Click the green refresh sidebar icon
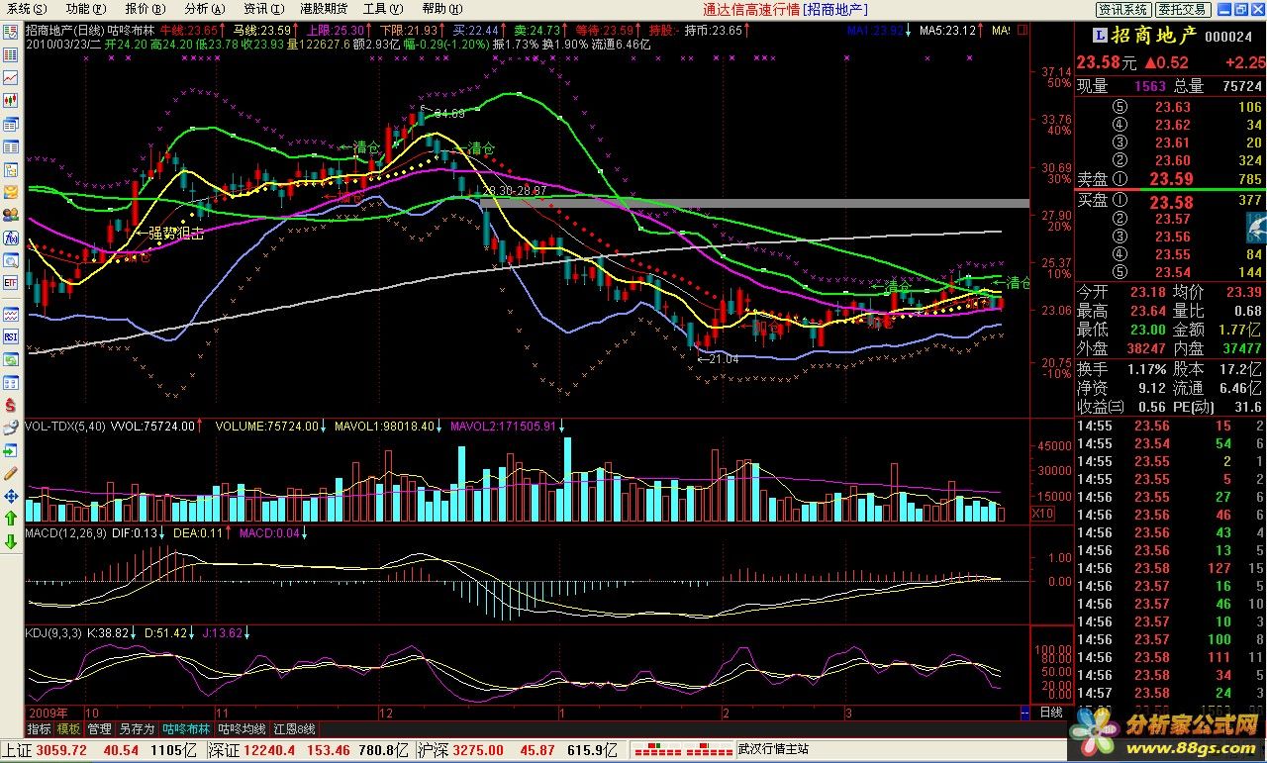Screen dimensions: 1267x763 pos(10,359)
